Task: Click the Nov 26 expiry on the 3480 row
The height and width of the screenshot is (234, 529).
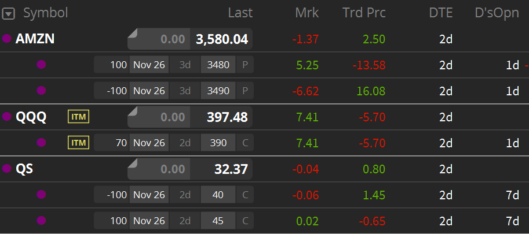Action: (149, 65)
